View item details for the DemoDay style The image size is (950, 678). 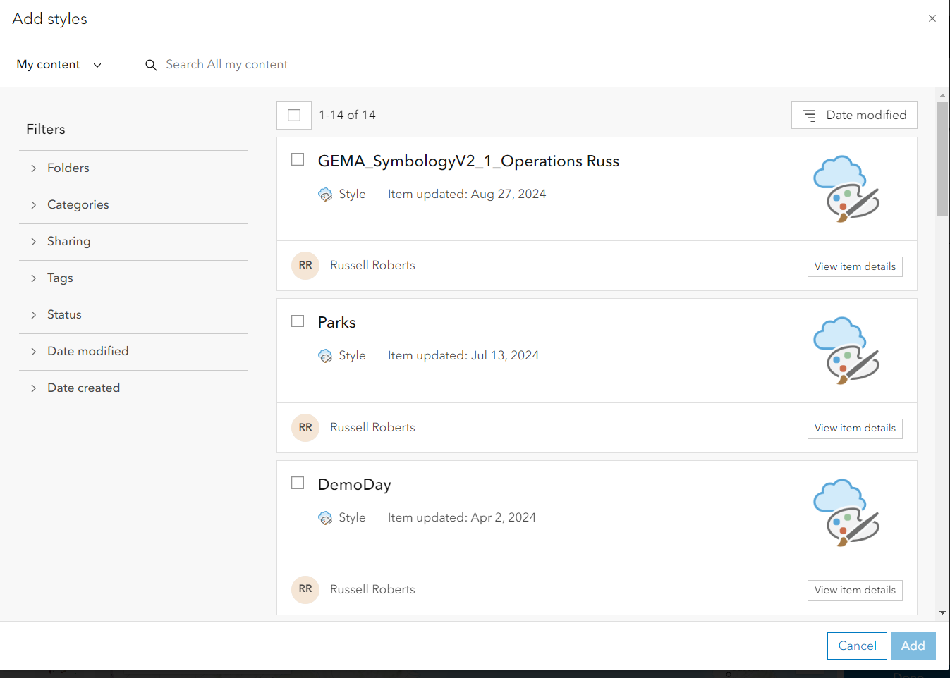click(854, 590)
